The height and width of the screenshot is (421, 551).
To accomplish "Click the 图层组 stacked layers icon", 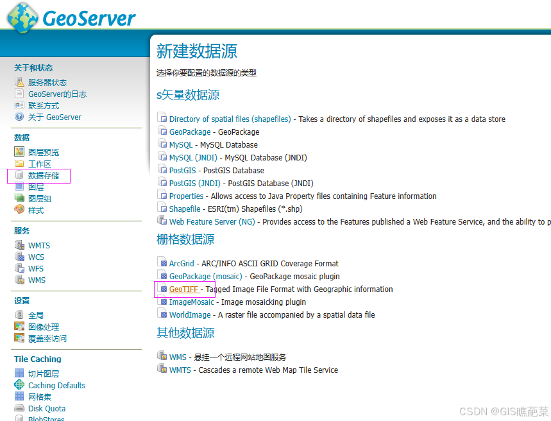I will [19, 198].
